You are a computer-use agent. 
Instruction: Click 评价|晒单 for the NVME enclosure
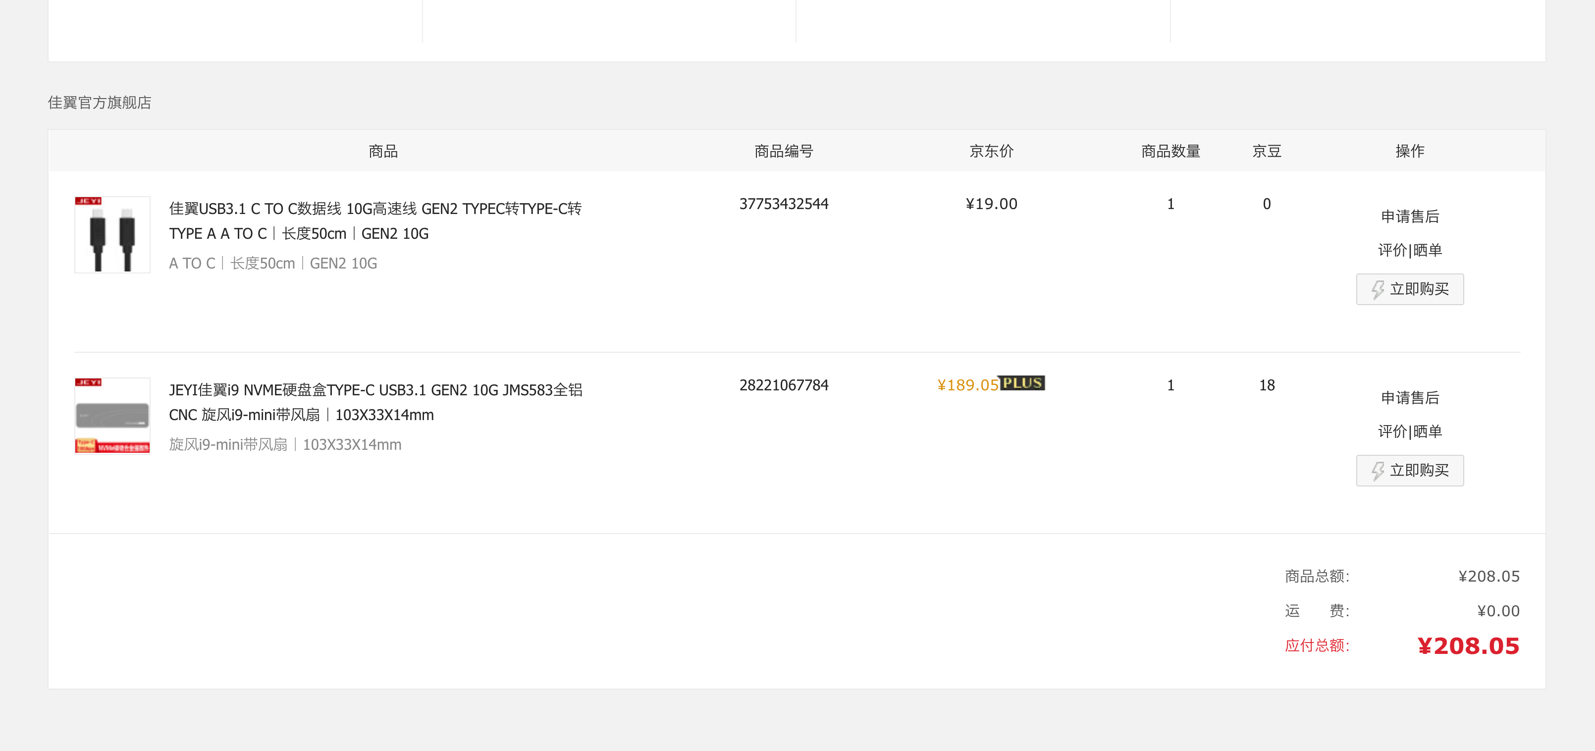tap(1409, 431)
